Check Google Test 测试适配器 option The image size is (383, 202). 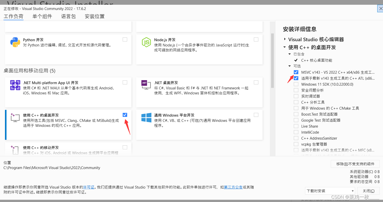click(296, 120)
